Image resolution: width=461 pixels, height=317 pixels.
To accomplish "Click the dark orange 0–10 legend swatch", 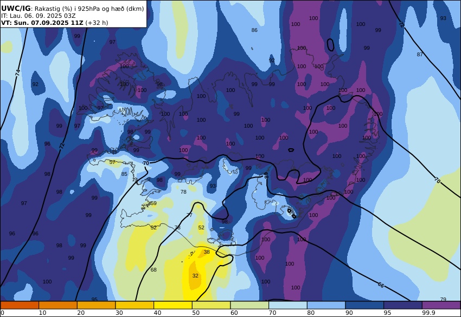I will click(20, 305).
